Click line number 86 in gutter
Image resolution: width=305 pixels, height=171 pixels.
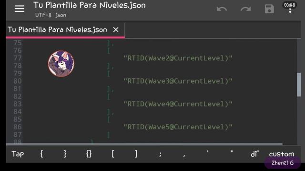tap(17, 127)
